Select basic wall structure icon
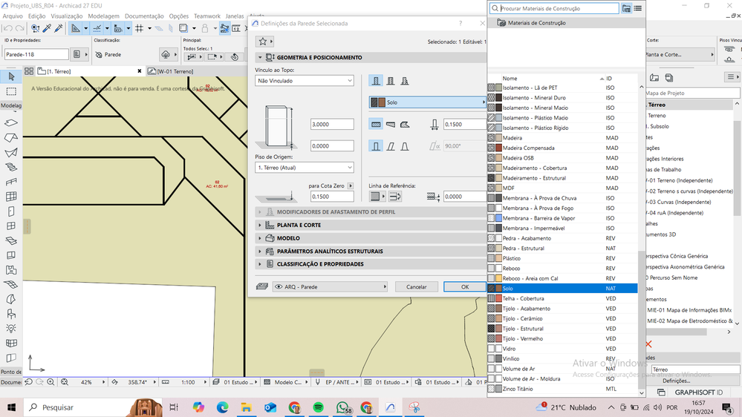 coord(376,81)
